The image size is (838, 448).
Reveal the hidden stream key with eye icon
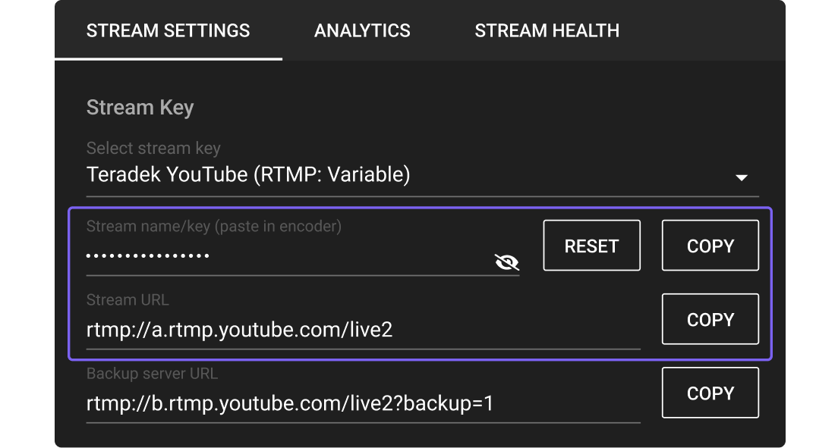(x=506, y=262)
